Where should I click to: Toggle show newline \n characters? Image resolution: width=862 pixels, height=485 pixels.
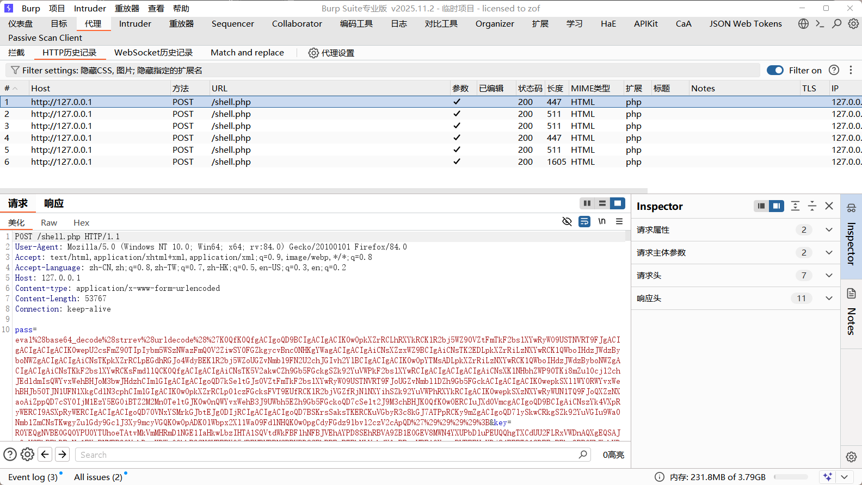(602, 221)
